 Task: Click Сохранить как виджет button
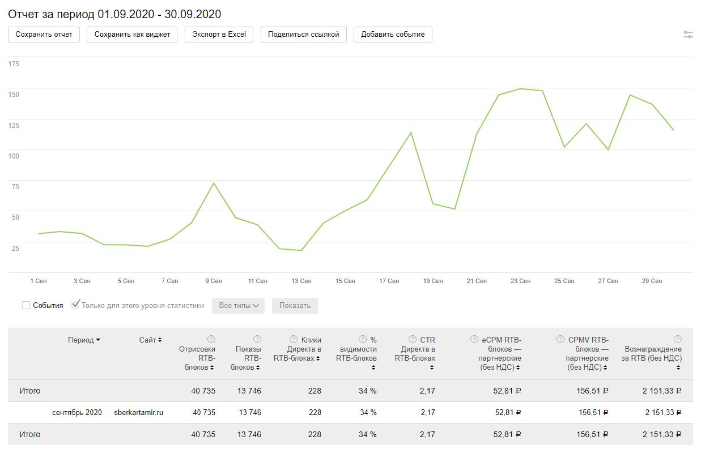click(132, 35)
